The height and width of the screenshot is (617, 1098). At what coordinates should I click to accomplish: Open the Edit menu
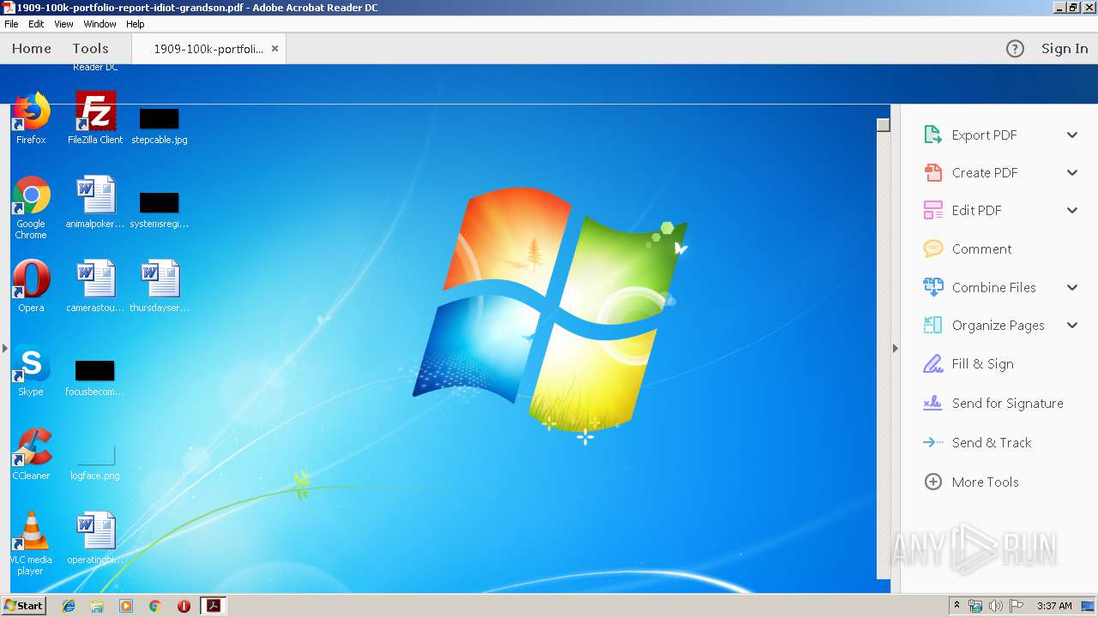(36, 24)
